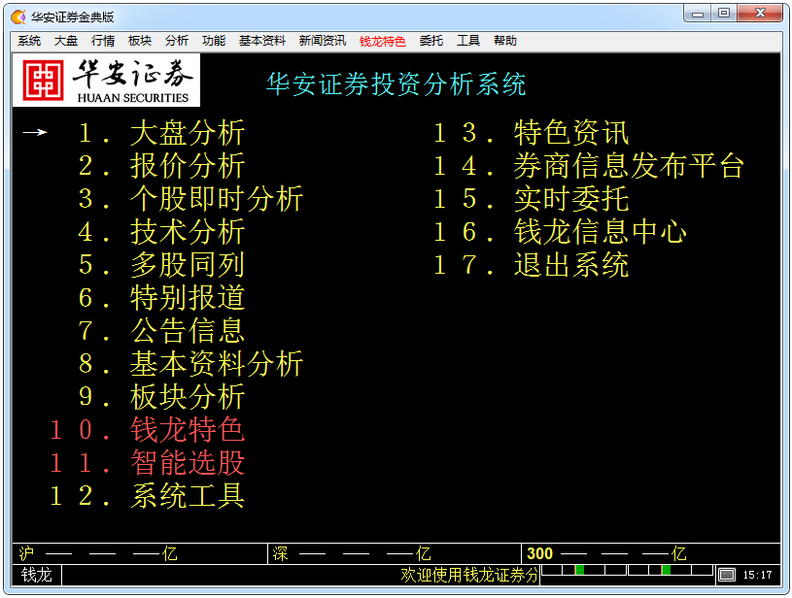
Task: Click the 15:17 clock in status bar
Action: 757,575
